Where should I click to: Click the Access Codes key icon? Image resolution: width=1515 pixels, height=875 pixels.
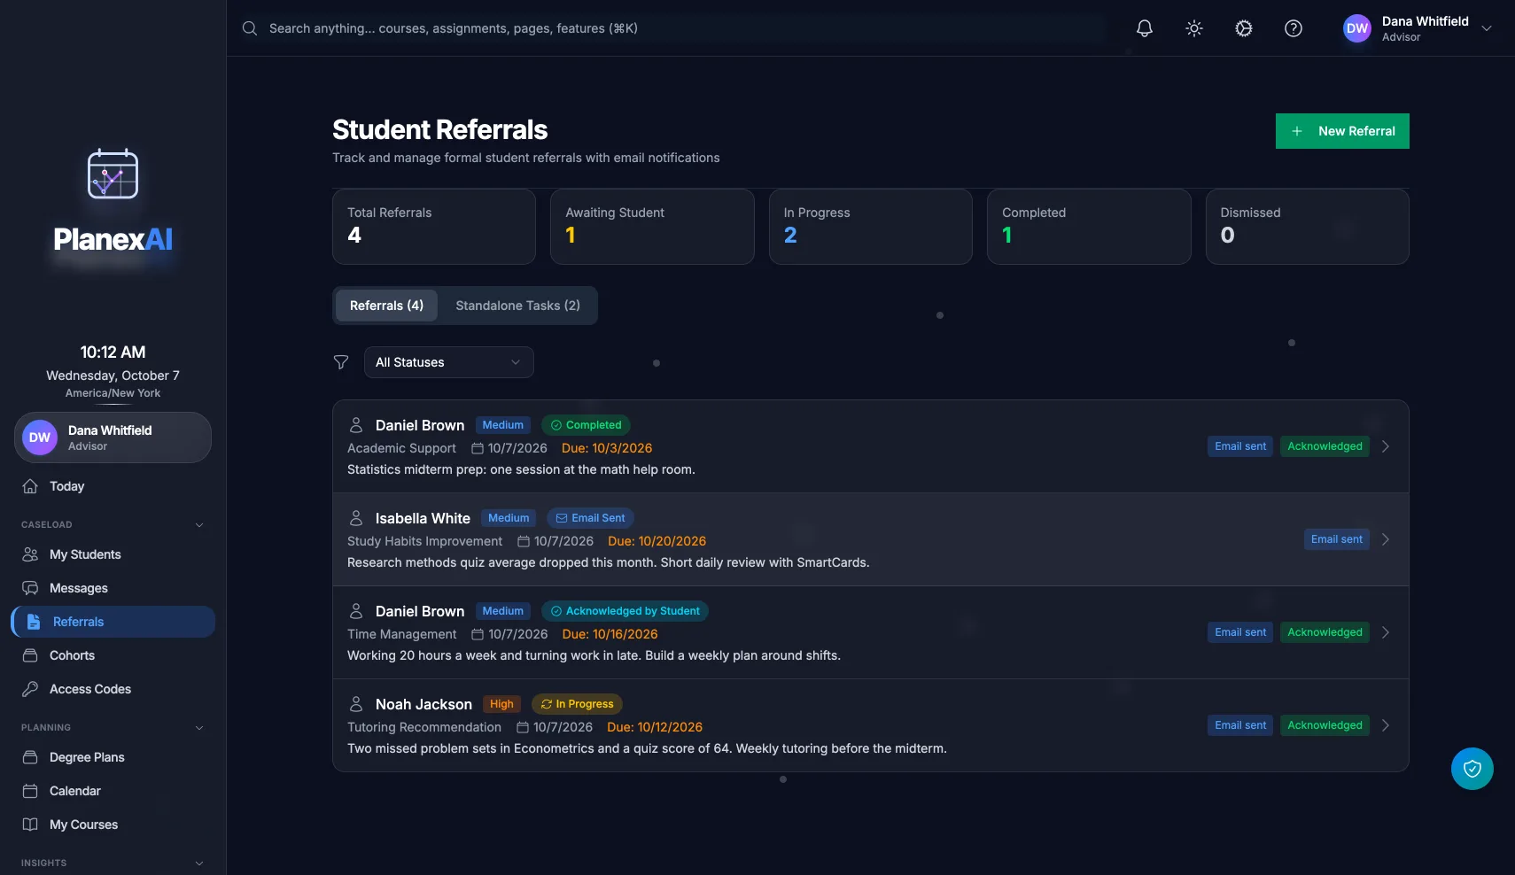pos(30,689)
